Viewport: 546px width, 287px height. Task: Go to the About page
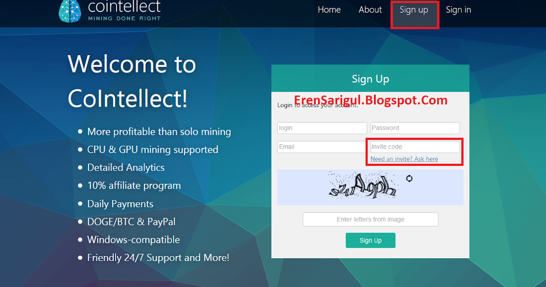[x=370, y=10]
